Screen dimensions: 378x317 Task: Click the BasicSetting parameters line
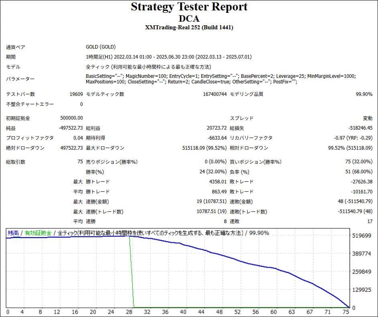click(x=221, y=76)
